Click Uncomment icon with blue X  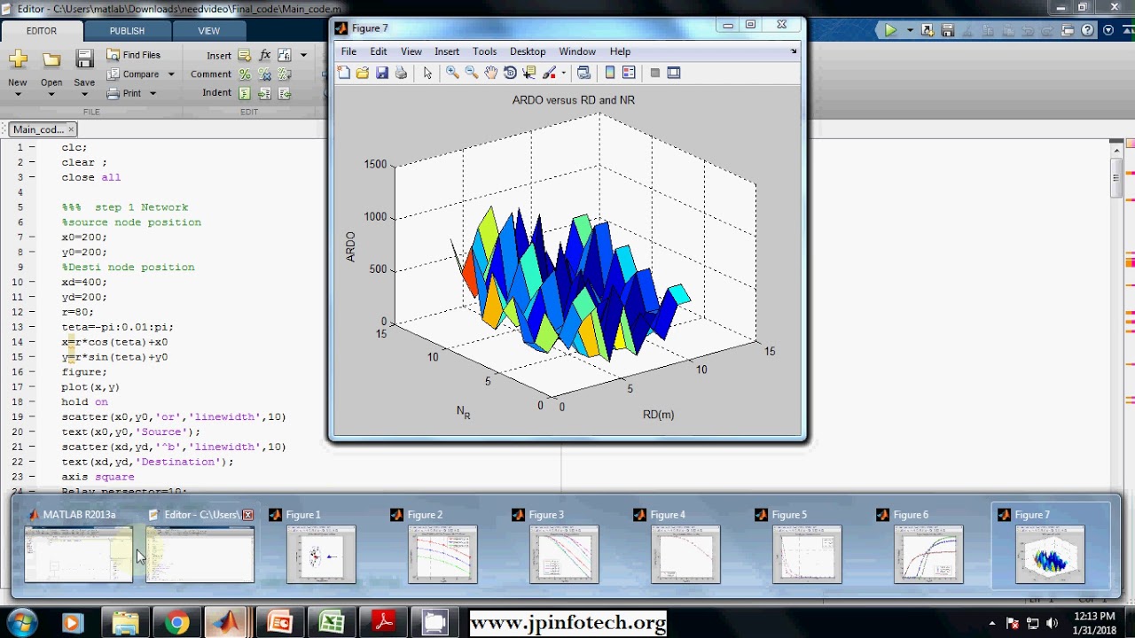[x=264, y=74]
